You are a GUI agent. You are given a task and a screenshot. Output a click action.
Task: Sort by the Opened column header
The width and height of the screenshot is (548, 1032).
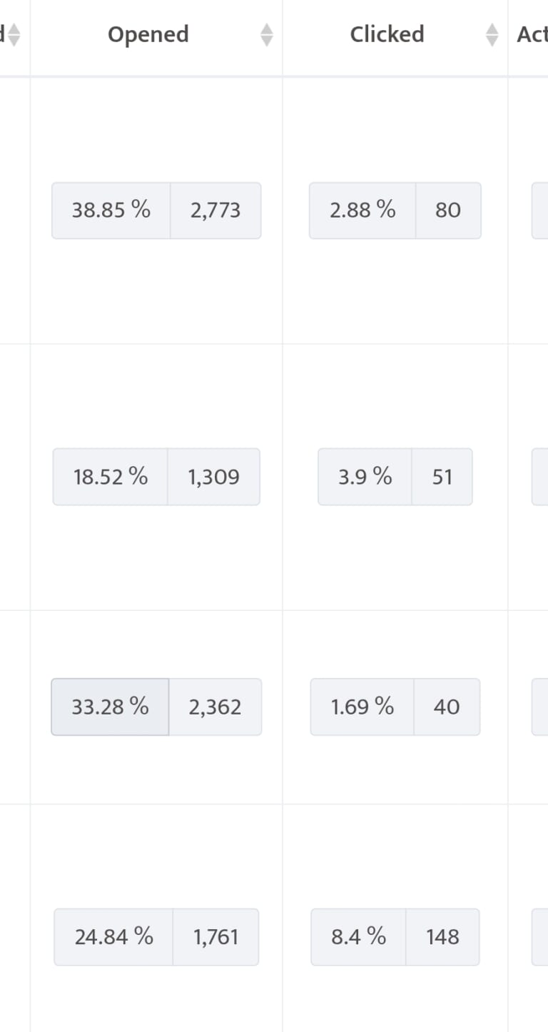148,34
